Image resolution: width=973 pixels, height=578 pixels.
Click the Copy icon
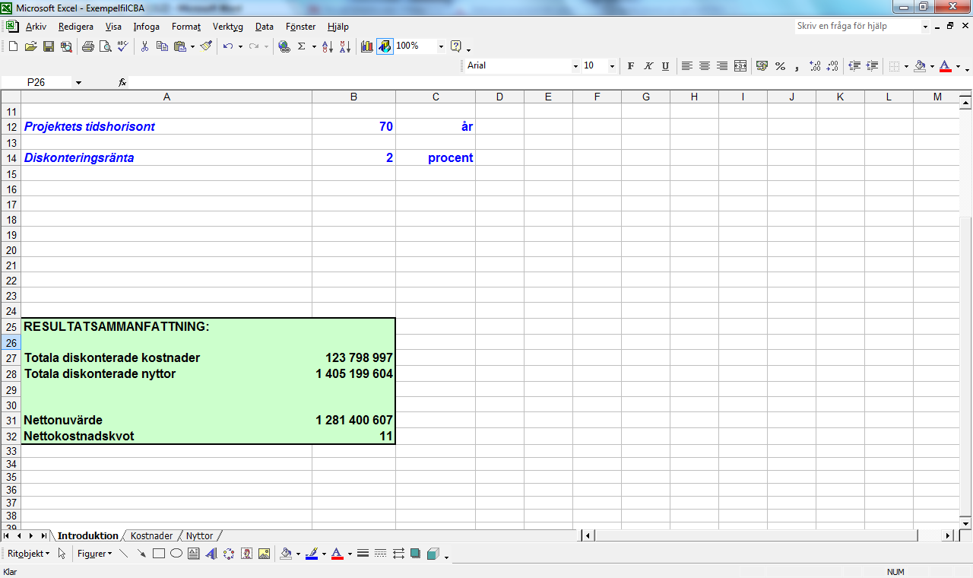pos(162,46)
